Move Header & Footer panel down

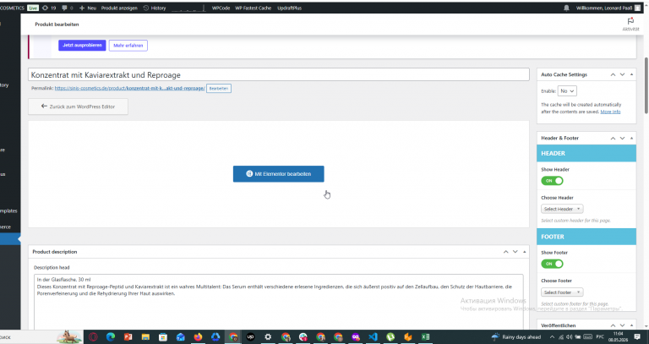622,139
